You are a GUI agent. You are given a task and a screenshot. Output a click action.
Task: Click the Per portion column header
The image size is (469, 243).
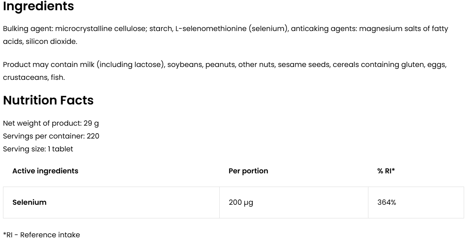click(x=248, y=171)
